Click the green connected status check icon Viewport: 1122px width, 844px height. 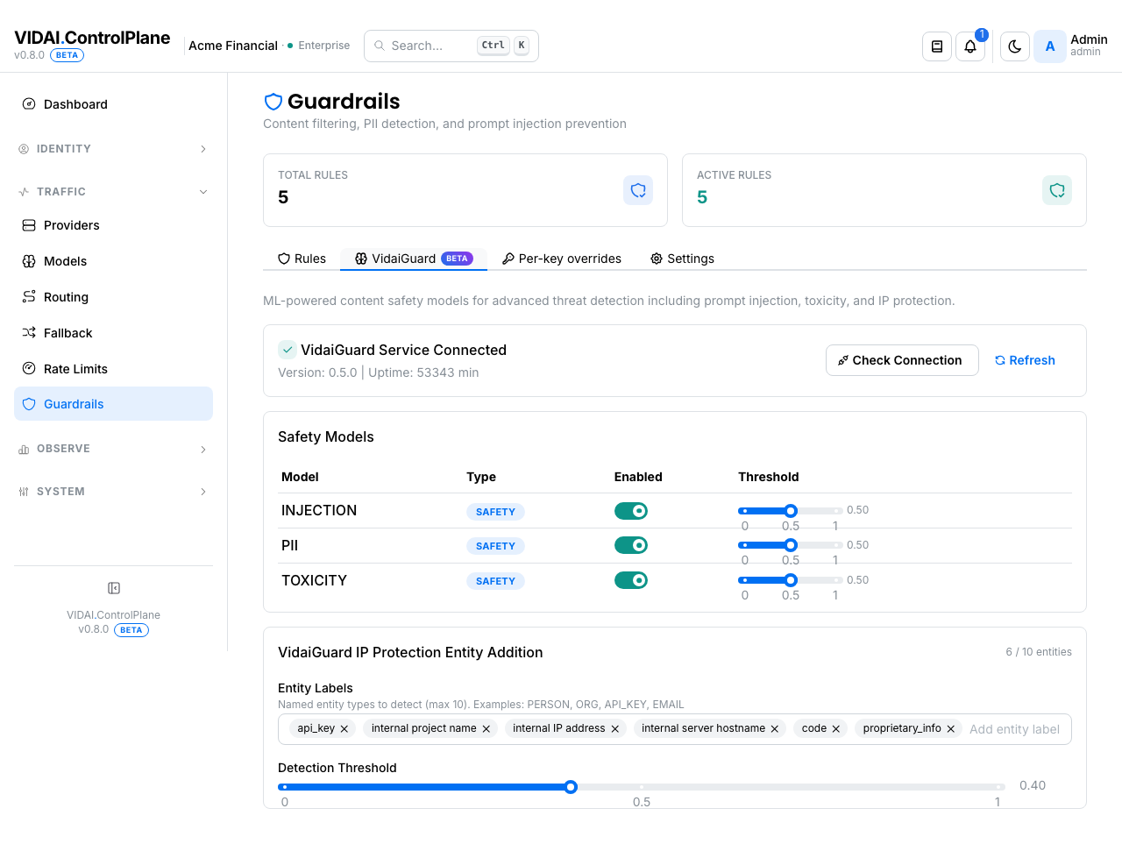click(x=288, y=350)
